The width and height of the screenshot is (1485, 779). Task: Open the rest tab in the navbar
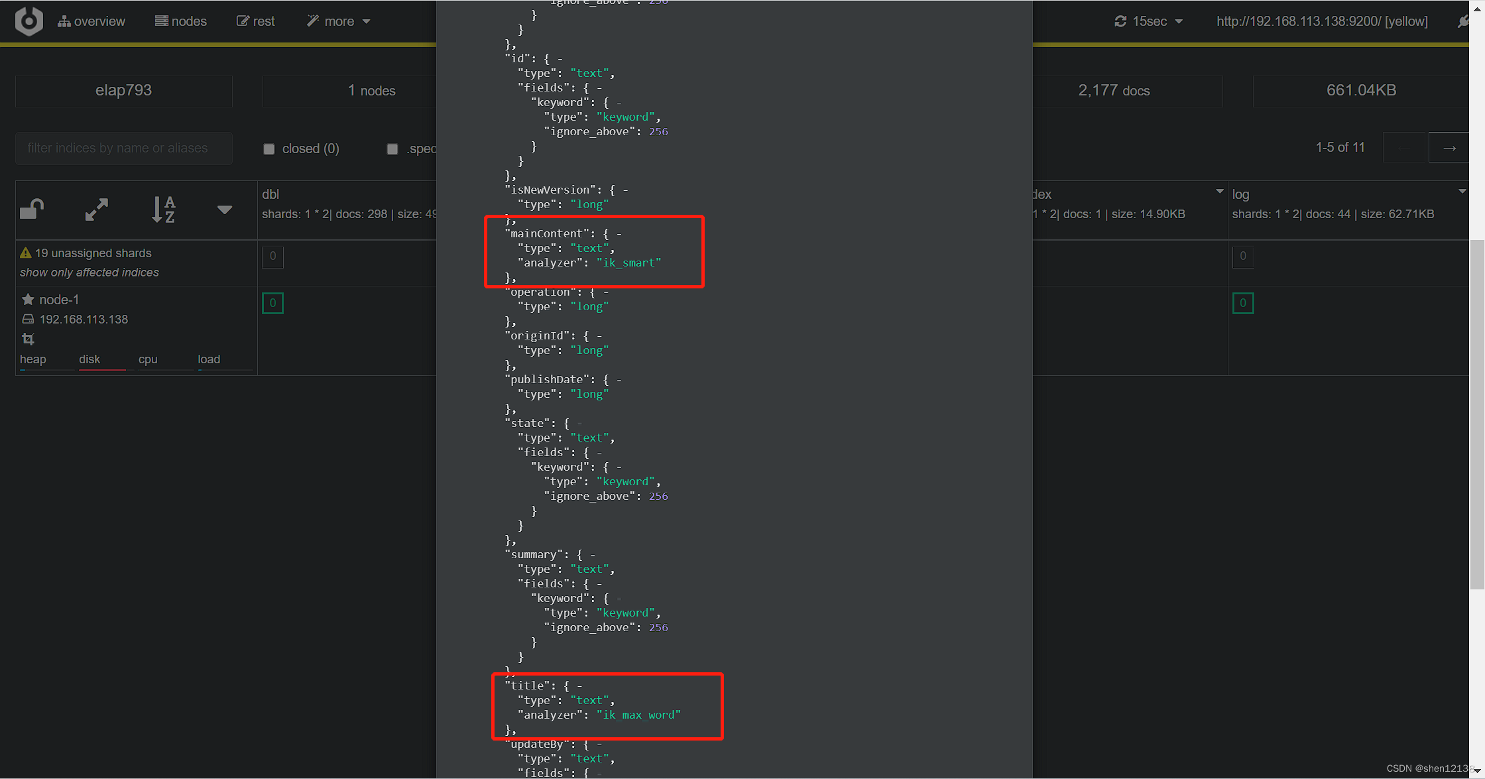(x=255, y=21)
